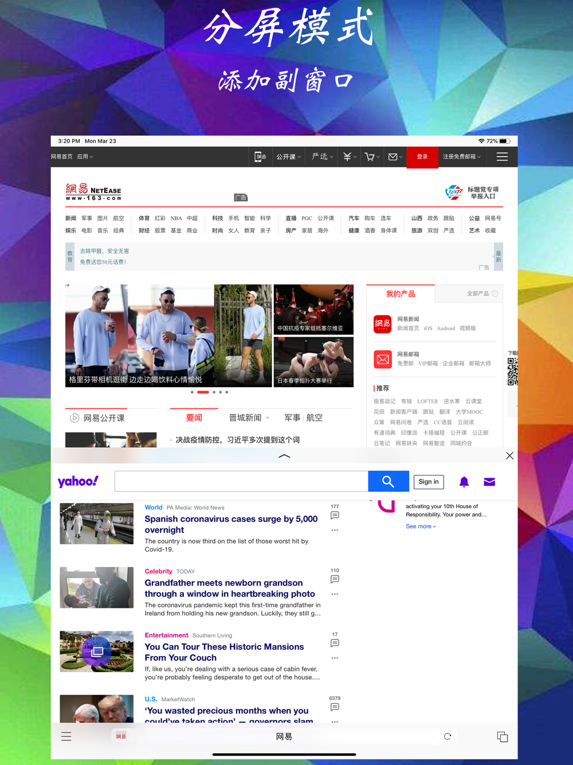The width and height of the screenshot is (573, 765).
Task: Open Yahoo notifications bell
Action: pyautogui.click(x=464, y=482)
